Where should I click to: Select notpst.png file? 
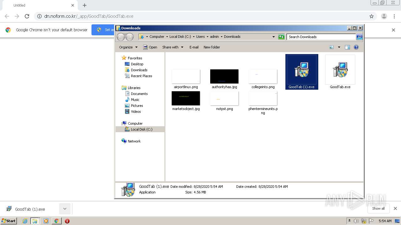pyautogui.click(x=224, y=101)
